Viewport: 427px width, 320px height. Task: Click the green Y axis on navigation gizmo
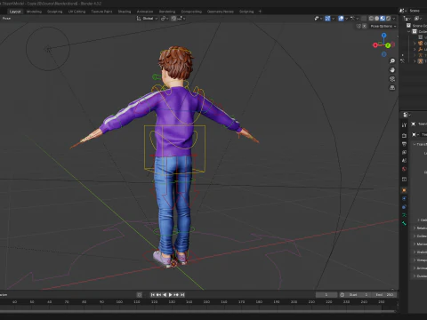(x=388, y=45)
